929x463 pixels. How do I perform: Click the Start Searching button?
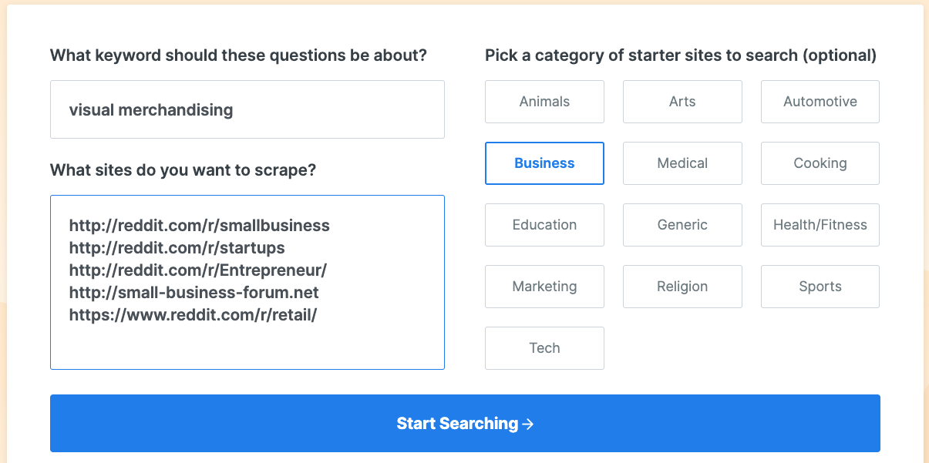tap(465, 424)
